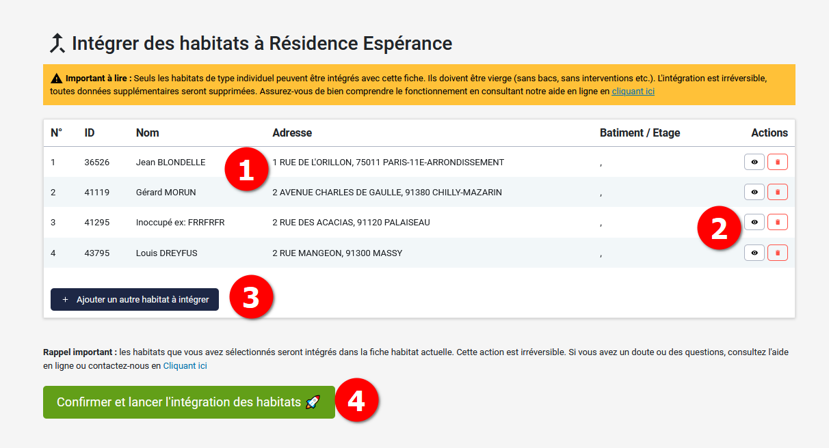Viewport: 829px width, 448px height.
Task: Click the 'Nom' column header
Action: (x=147, y=132)
